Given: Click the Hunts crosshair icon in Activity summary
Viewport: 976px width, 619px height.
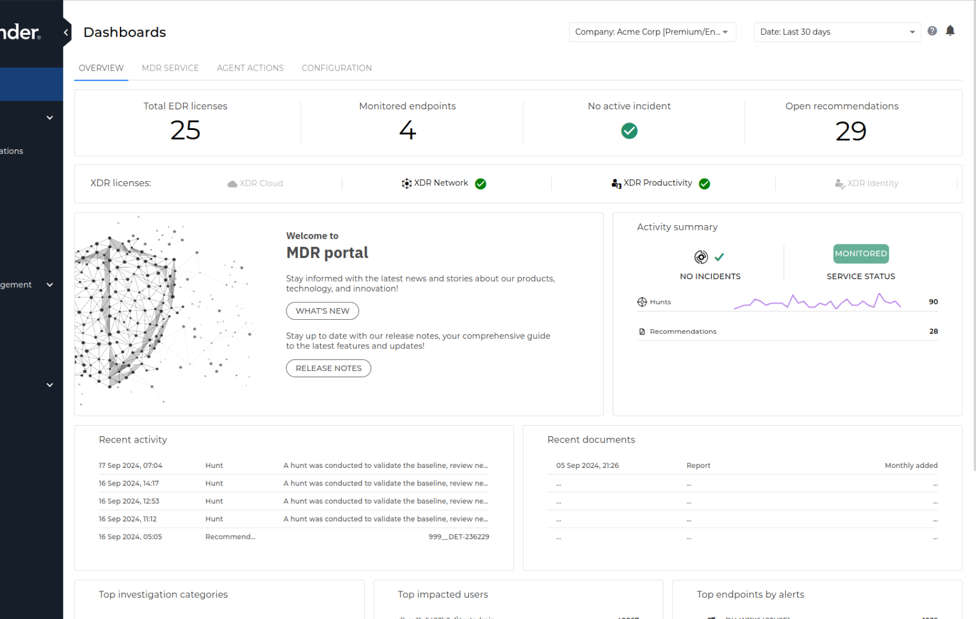Looking at the screenshot, I should (642, 302).
